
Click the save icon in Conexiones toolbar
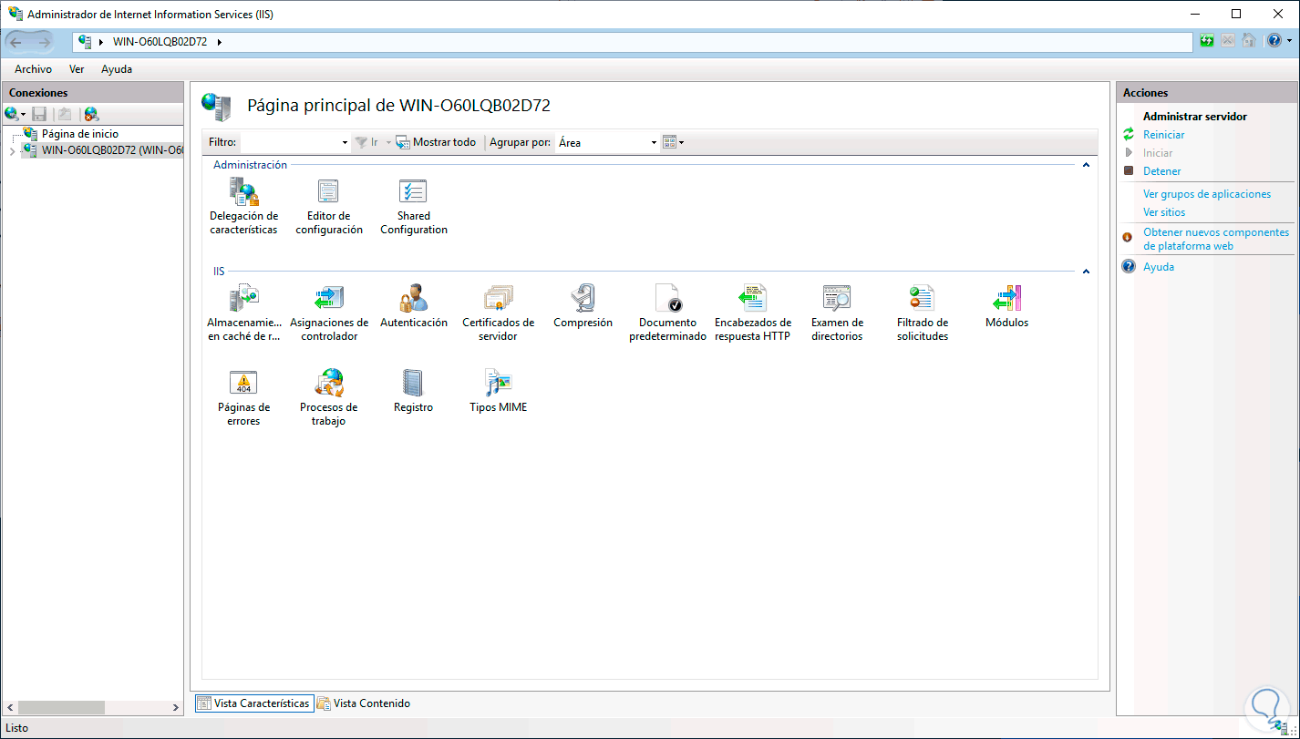[39, 114]
